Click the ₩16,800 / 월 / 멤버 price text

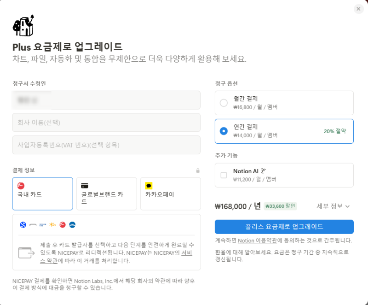coord(255,107)
